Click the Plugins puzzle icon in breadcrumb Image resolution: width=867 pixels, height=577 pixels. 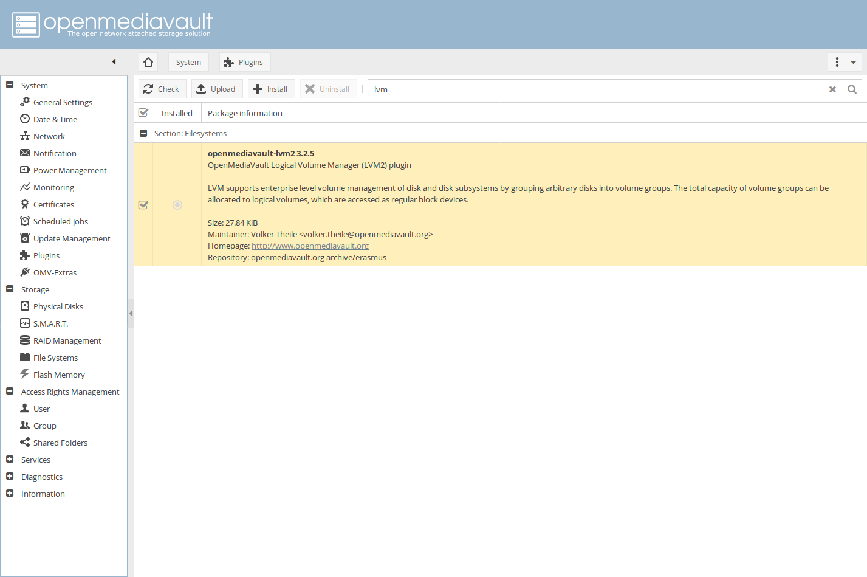229,62
